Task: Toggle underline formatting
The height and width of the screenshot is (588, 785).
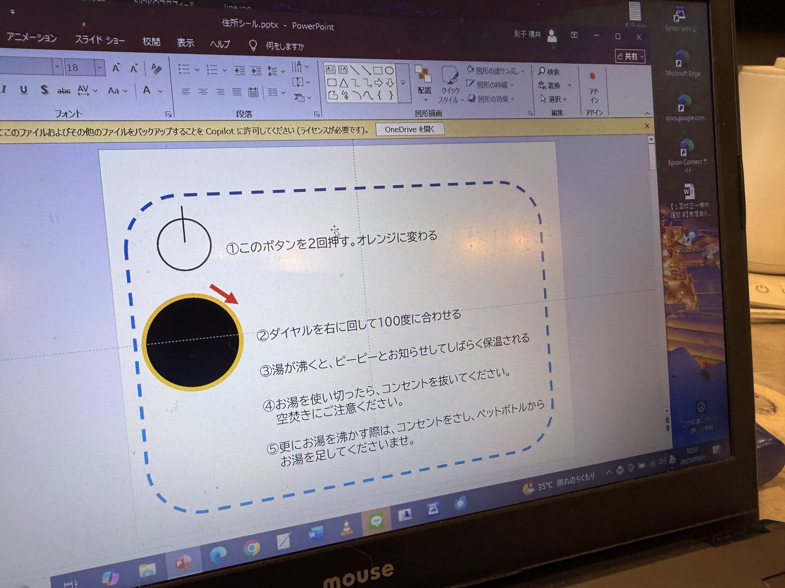Action: tap(23, 90)
